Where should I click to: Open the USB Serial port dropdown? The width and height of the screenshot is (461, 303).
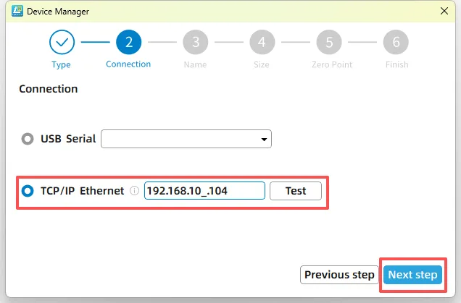[186, 139]
